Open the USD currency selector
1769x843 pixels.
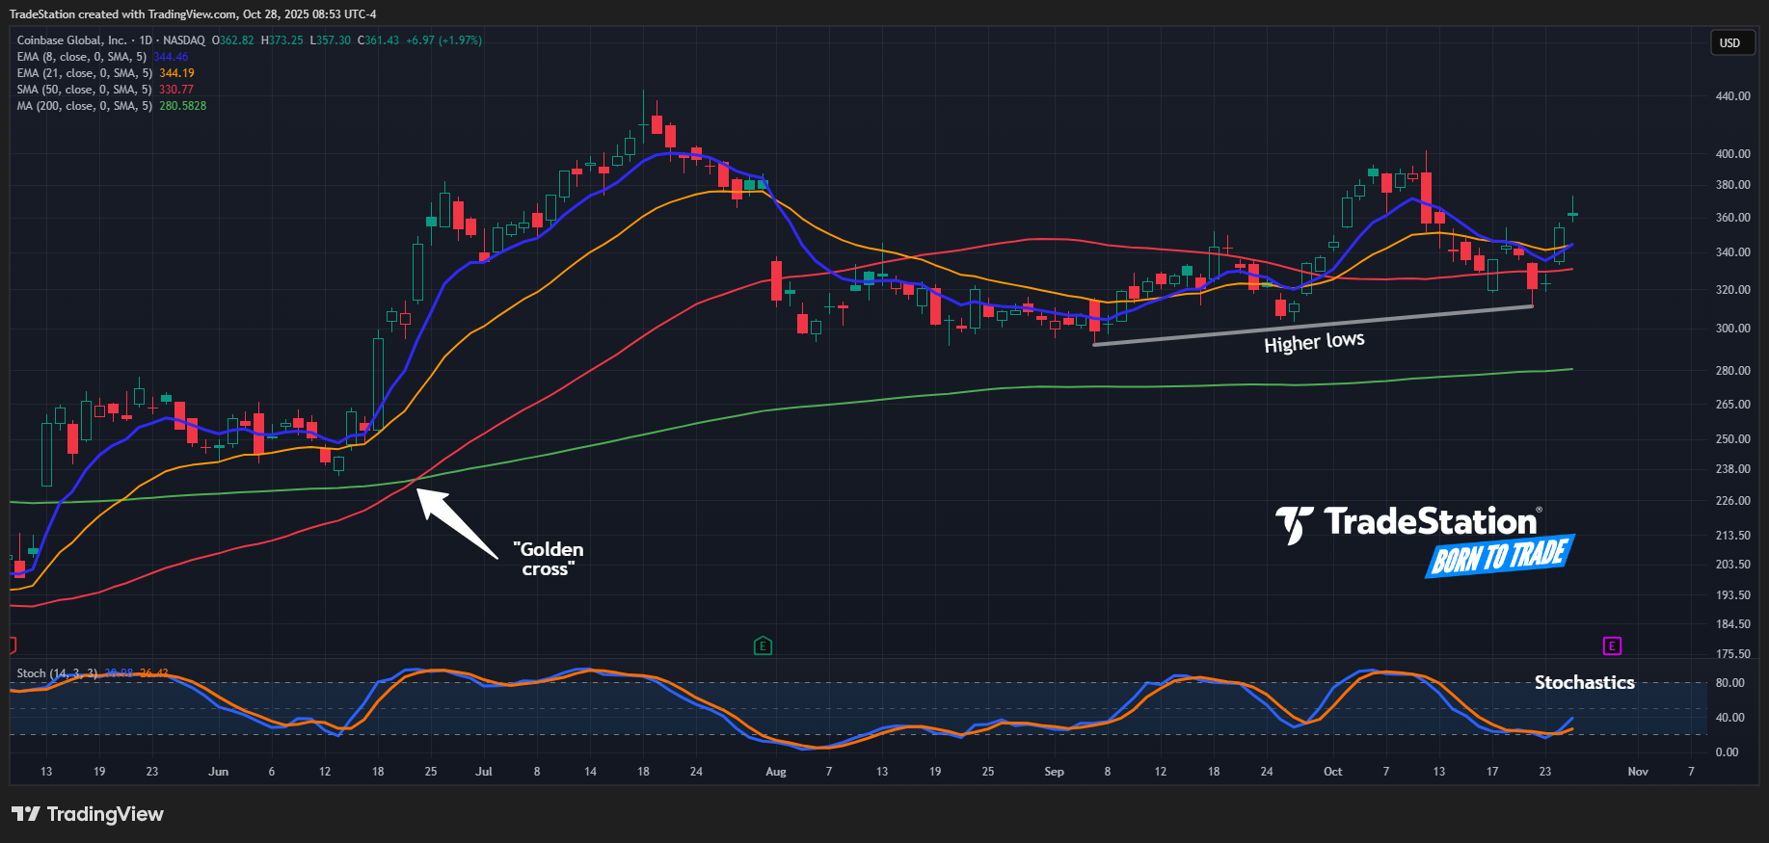[1730, 42]
